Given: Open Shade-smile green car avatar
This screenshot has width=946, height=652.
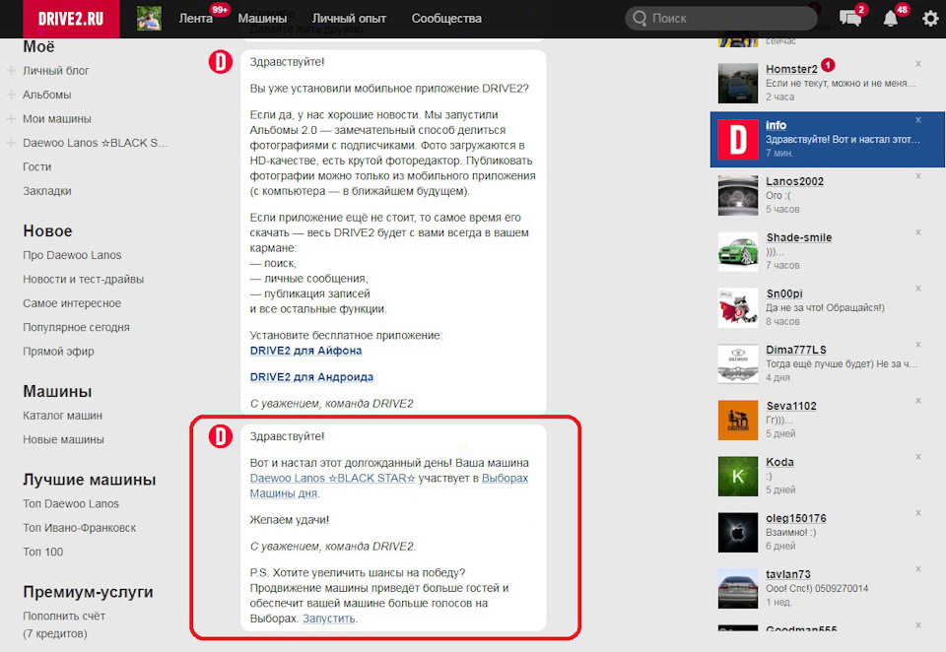Looking at the screenshot, I should click(738, 251).
